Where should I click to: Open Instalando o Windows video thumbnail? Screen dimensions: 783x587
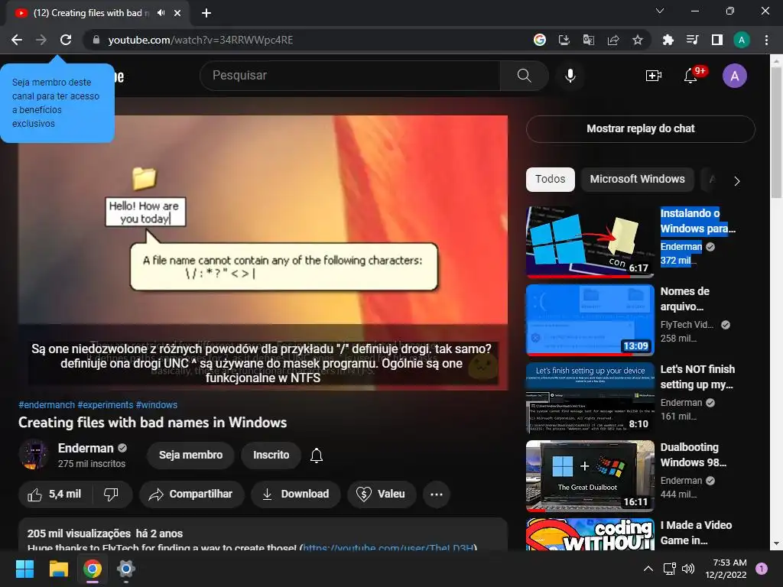[x=590, y=242]
